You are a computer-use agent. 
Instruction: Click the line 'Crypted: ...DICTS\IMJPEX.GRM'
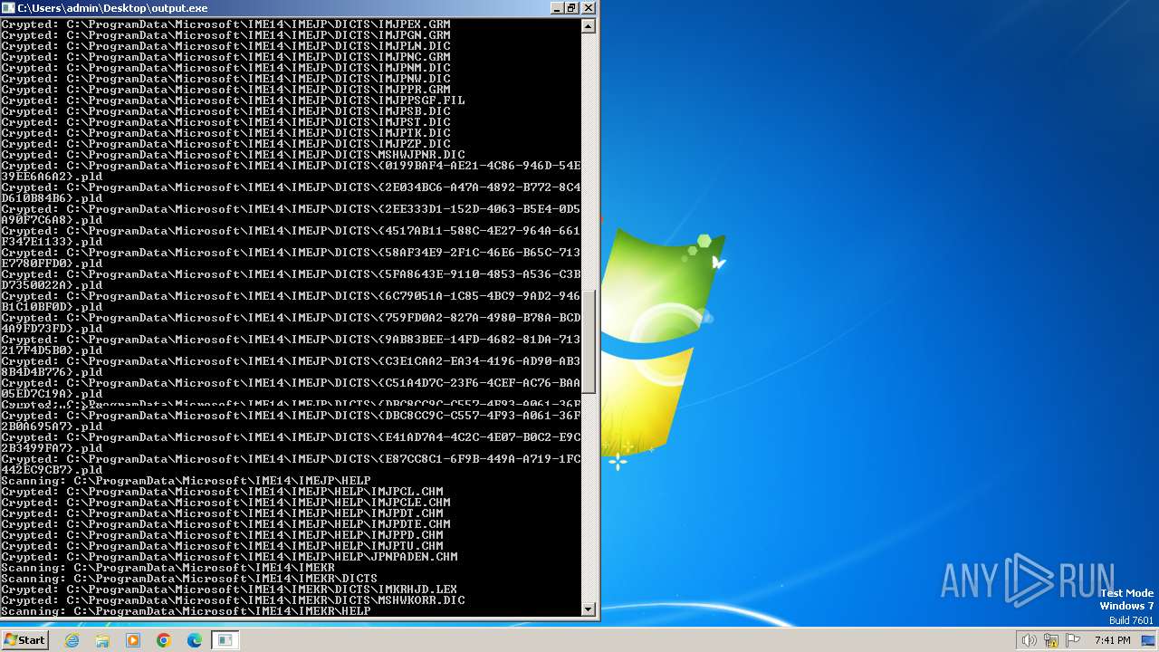click(x=225, y=24)
